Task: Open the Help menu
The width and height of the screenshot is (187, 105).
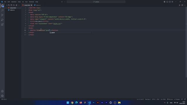Action: 37,2
